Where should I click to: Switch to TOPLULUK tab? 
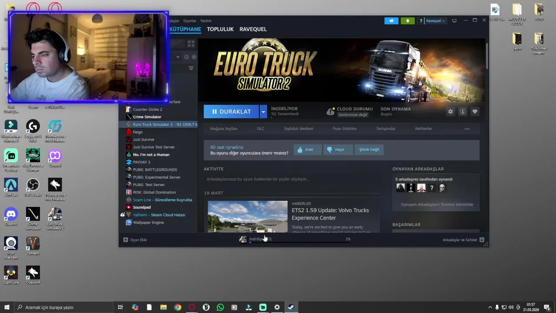[220, 29]
